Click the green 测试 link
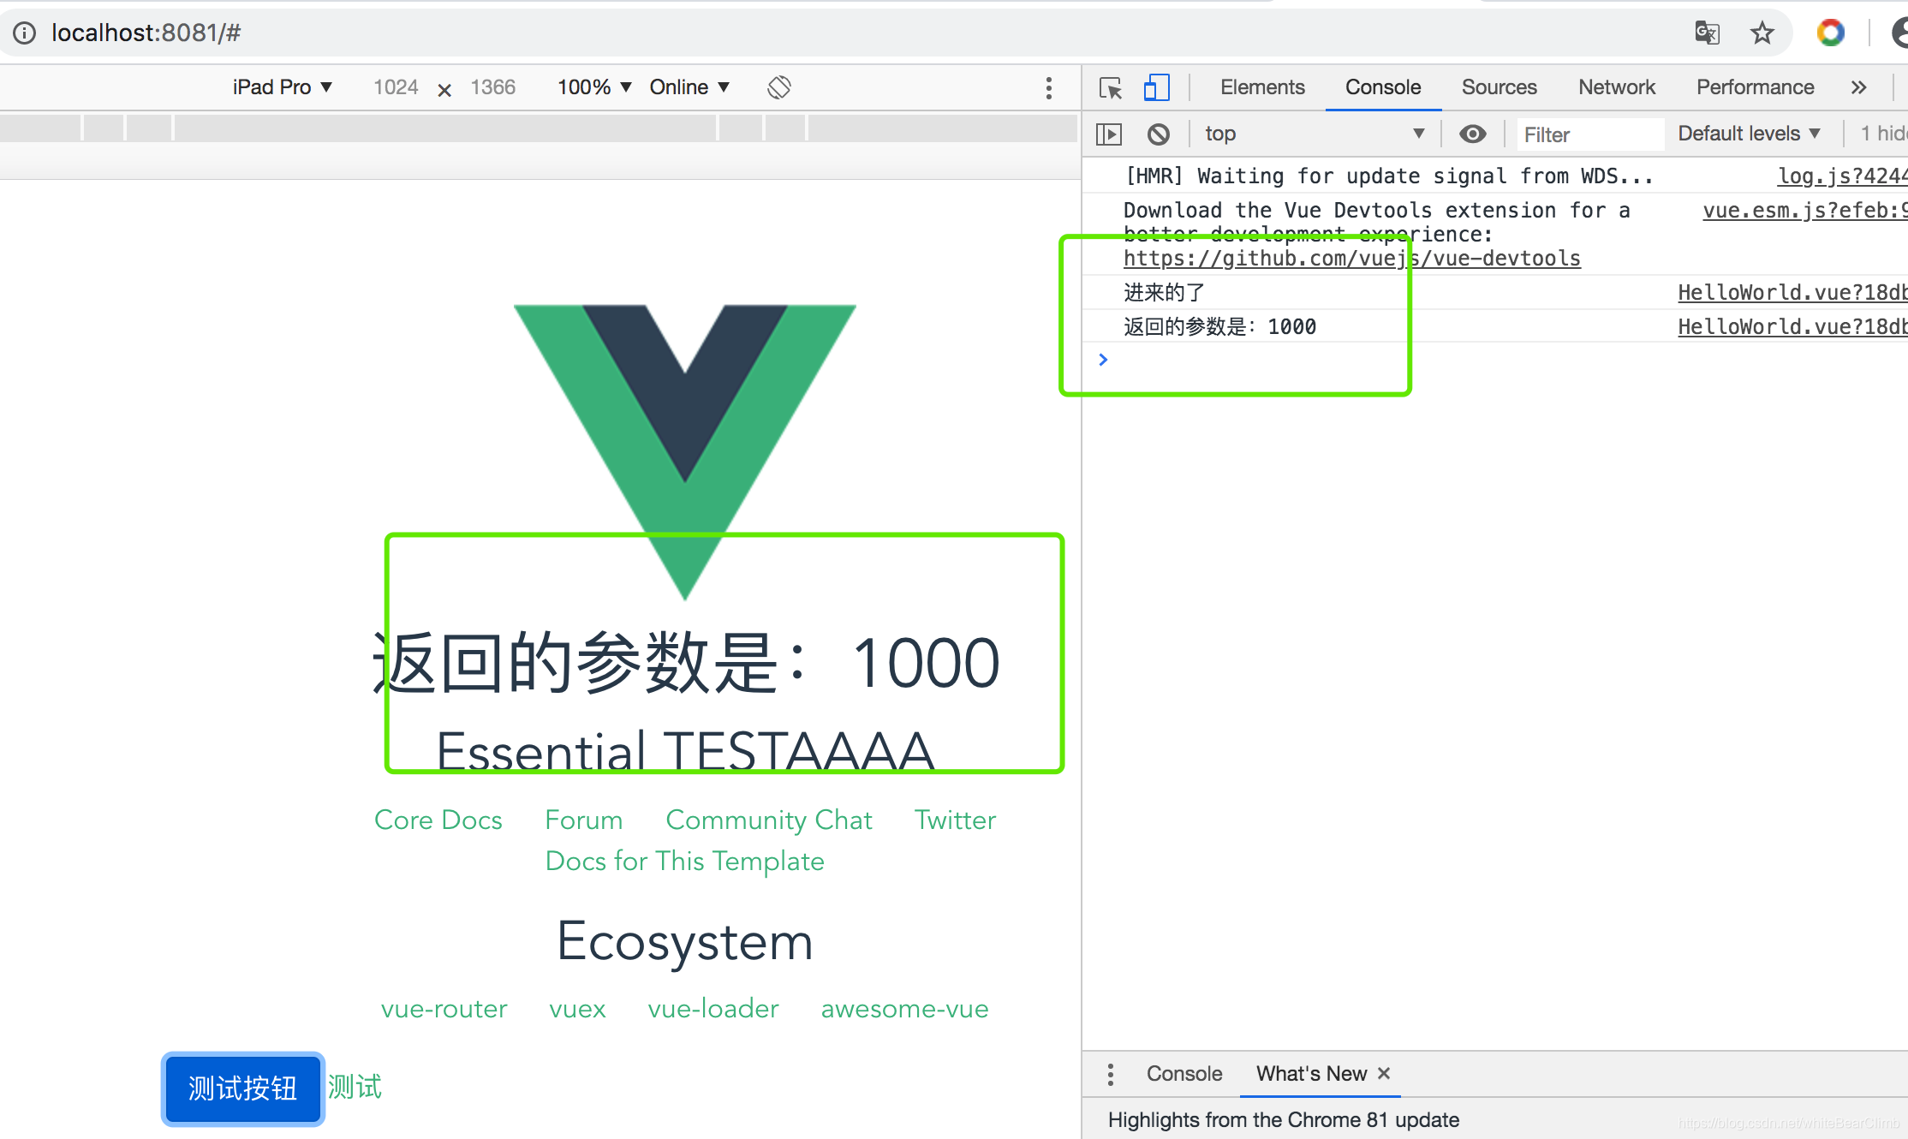The image size is (1908, 1139). (x=355, y=1088)
